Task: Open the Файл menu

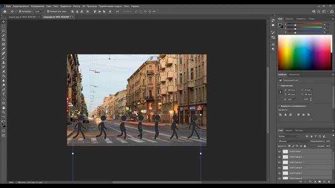Action: (x=8, y=6)
